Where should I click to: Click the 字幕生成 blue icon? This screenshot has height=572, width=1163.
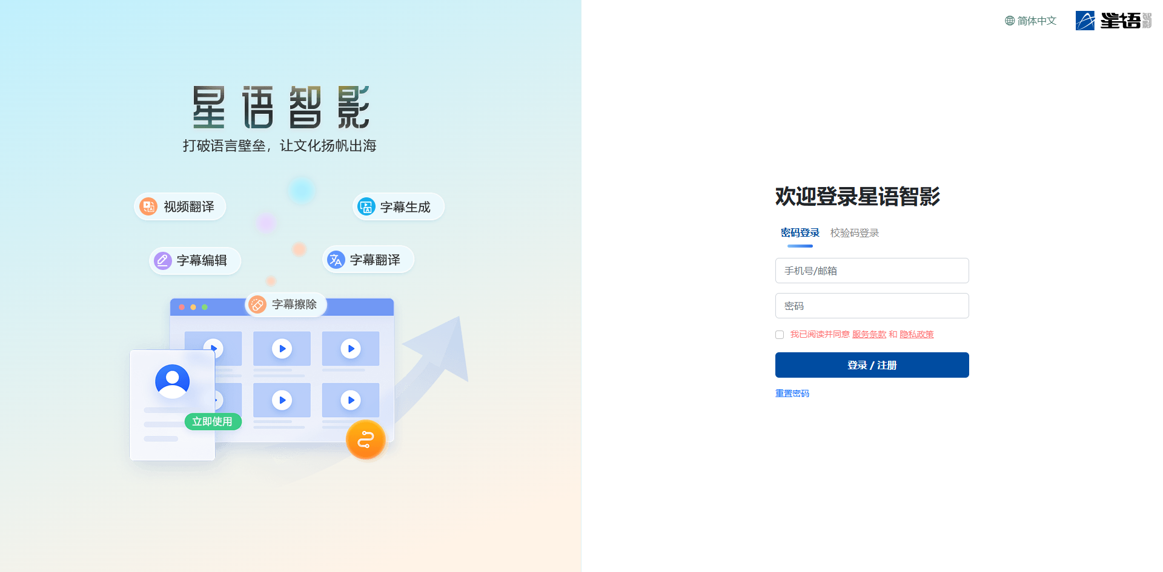[366, 207]
